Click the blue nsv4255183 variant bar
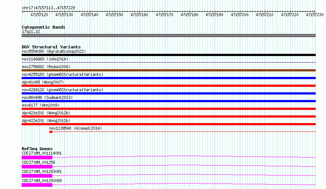The height and width of the screenshot is (189, 326). pyautogui.click(x=168, y=78)
